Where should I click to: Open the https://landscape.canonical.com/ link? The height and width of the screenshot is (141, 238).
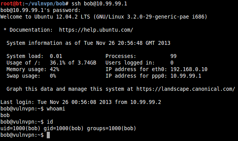(x=185, y=89)
